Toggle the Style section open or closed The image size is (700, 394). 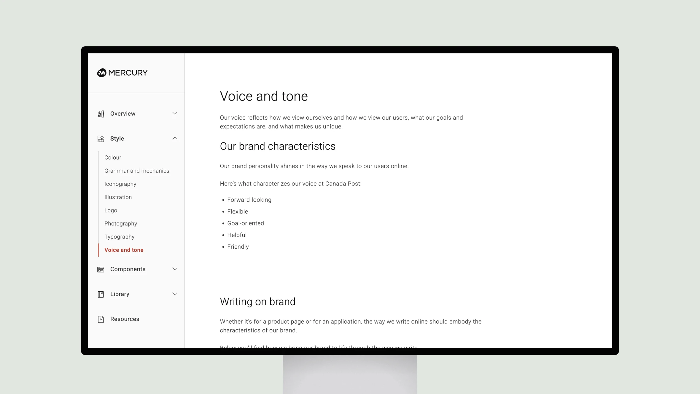[174, 138]
